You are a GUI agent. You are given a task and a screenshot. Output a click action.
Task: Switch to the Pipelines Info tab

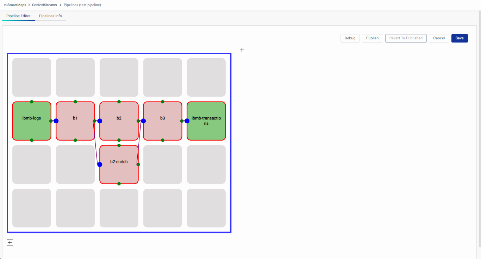(x=50, y=16)
